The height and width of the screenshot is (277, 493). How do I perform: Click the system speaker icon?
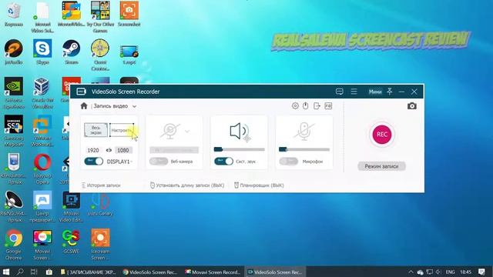[240, 131]
